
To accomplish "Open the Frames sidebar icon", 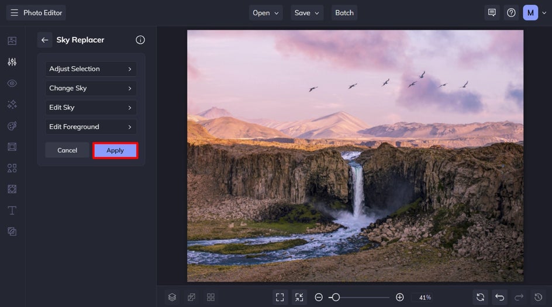I will (12, 147).
